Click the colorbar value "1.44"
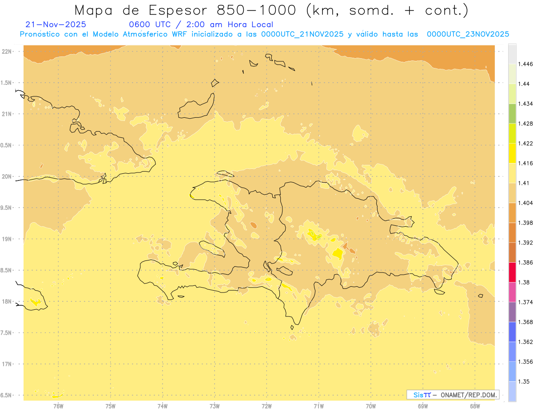This screenshot has width=533, height=412. pyautogui.click(x=524, y=84)
